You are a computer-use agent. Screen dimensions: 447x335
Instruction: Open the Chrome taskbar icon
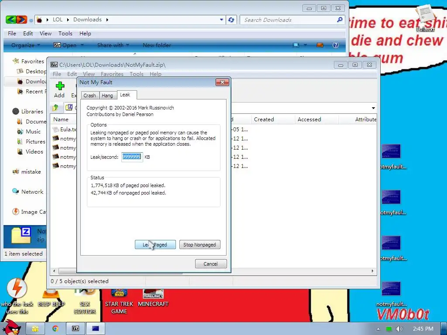tap(55, 329)
